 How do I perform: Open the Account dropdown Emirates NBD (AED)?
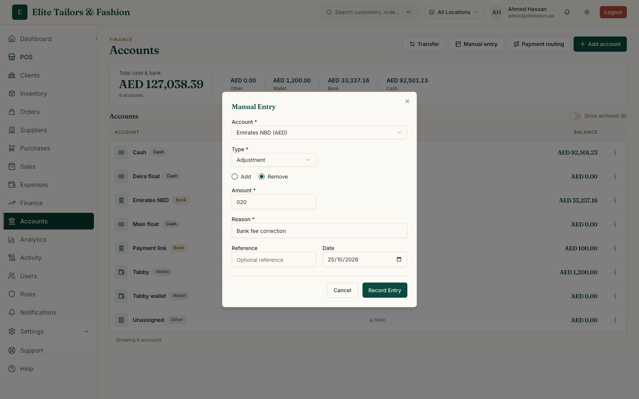(x=319, y=133)
